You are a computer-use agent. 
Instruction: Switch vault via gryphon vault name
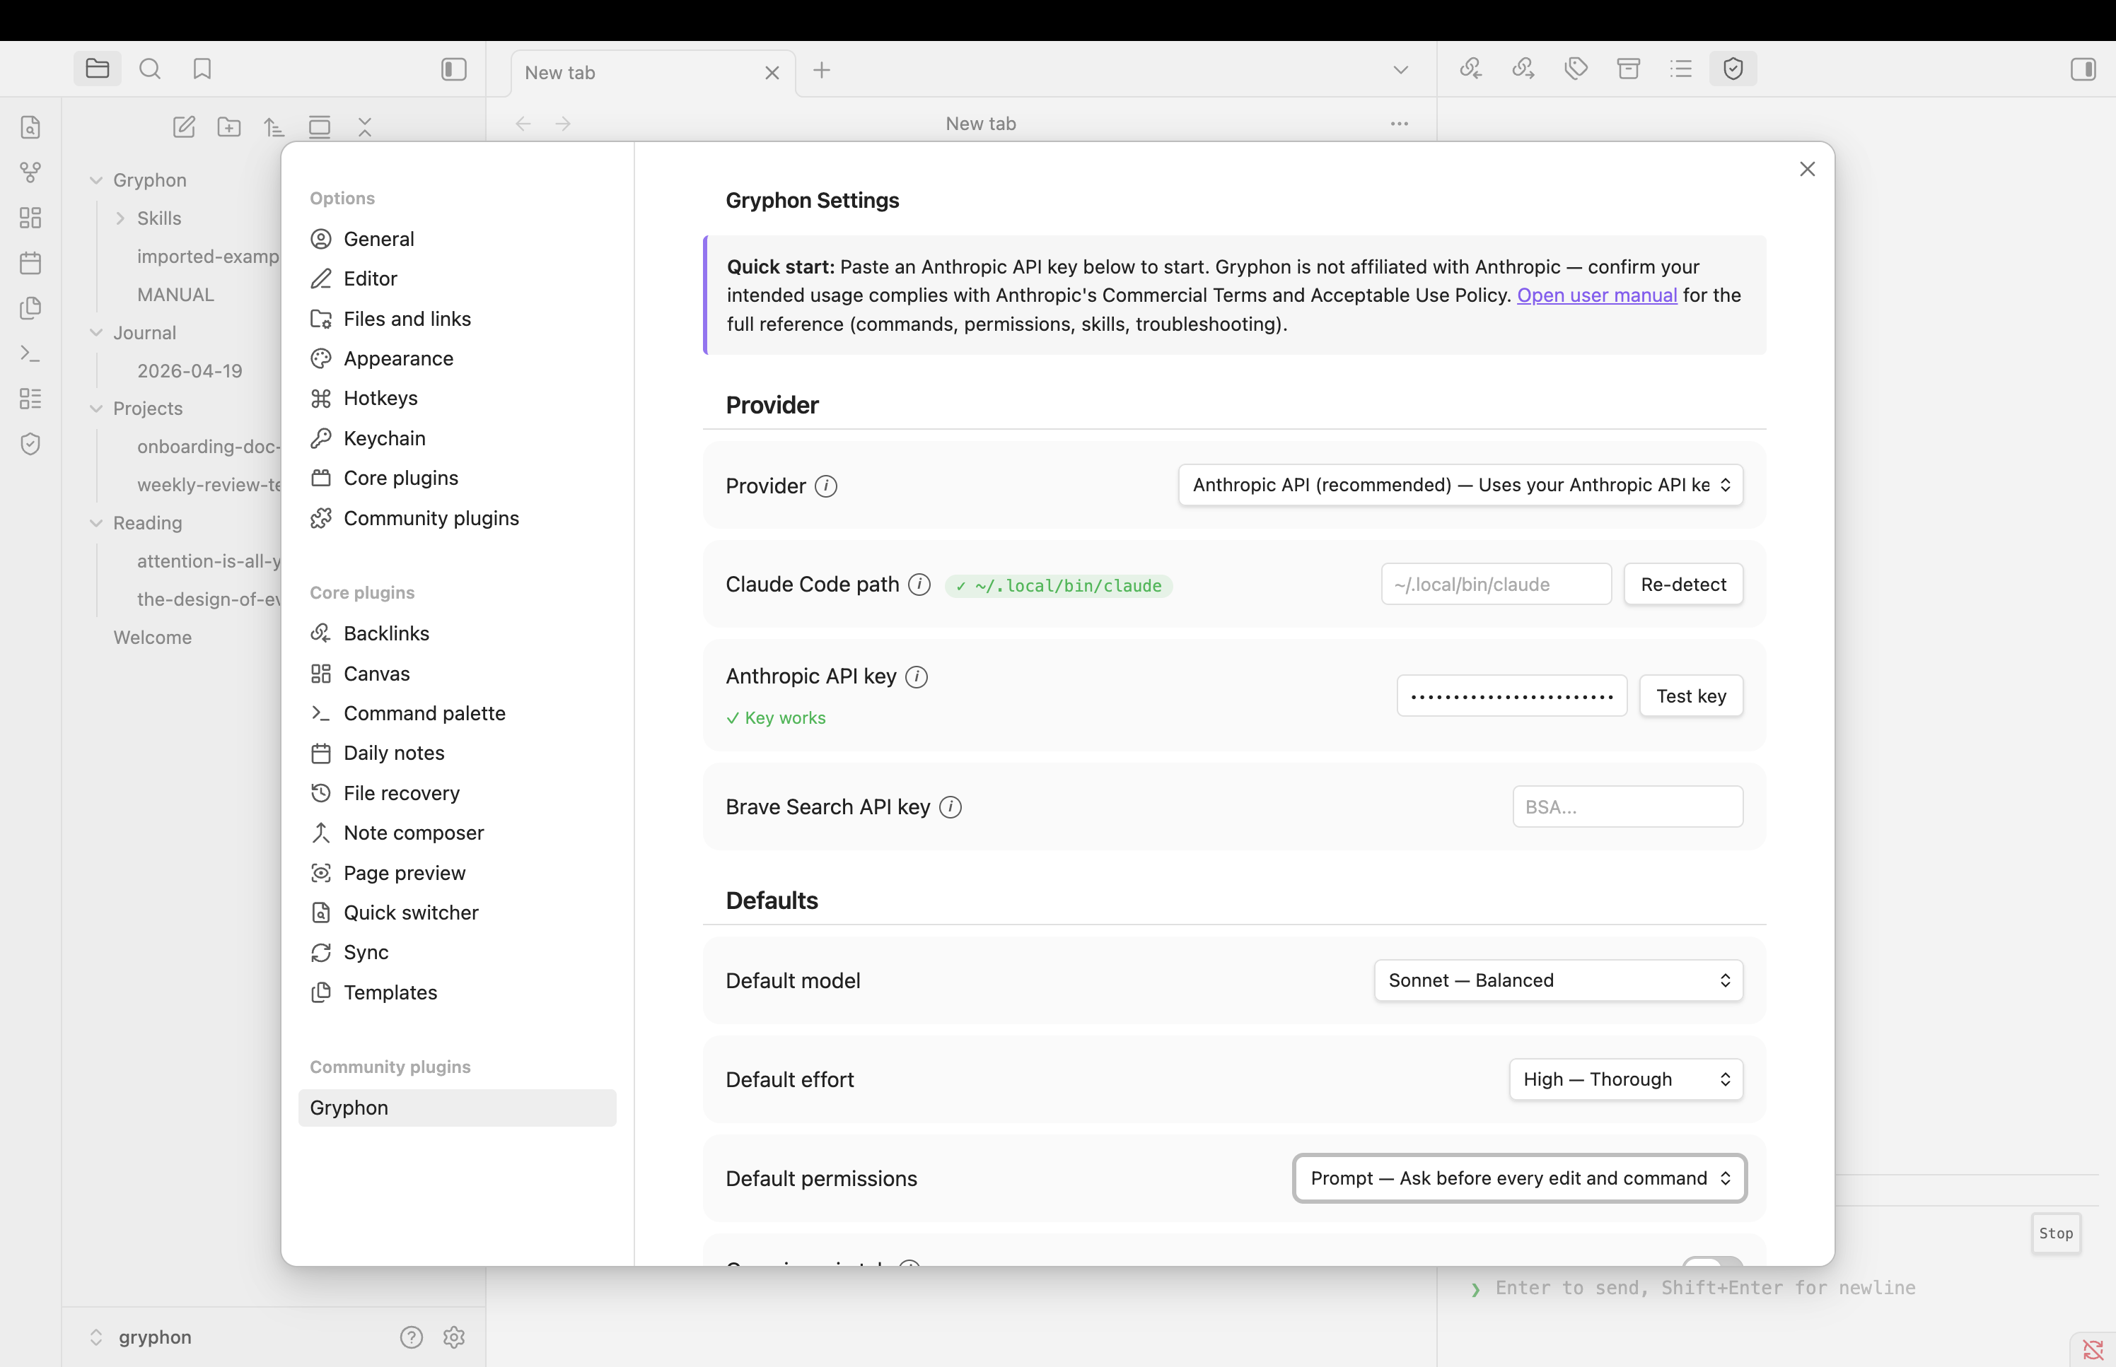pyautogui.click(x=154, y=1337)
